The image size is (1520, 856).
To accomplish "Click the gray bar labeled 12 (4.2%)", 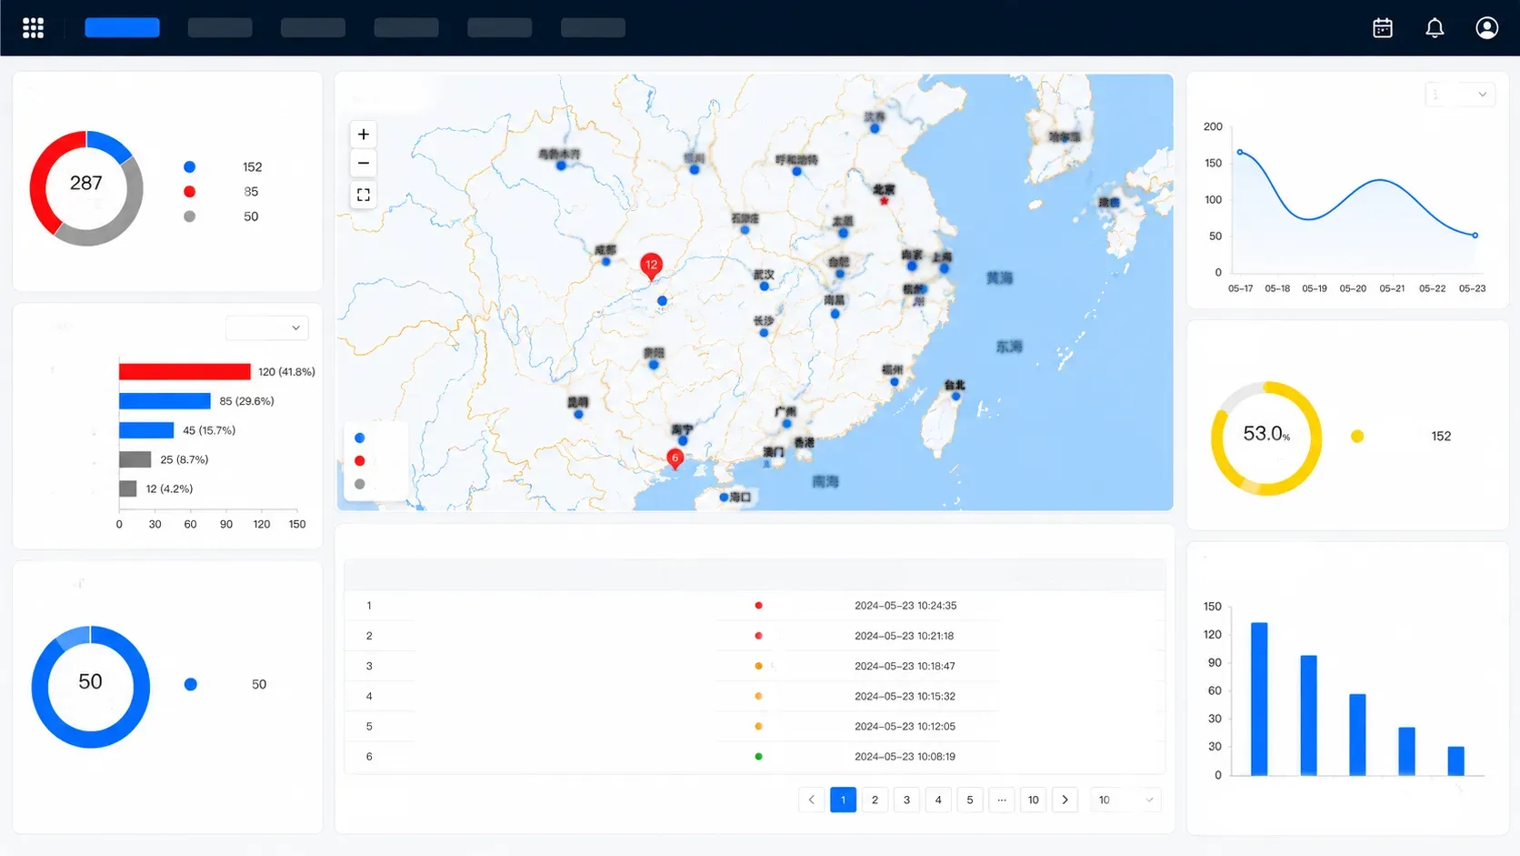I will coord(128,489).
